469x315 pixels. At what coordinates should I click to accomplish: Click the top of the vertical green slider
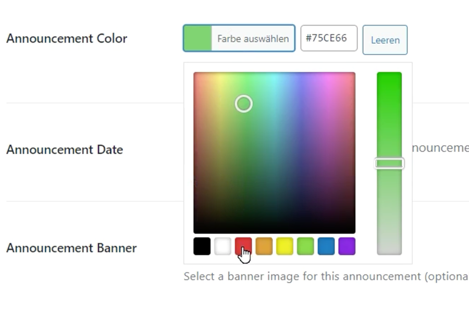pos(389,77)
